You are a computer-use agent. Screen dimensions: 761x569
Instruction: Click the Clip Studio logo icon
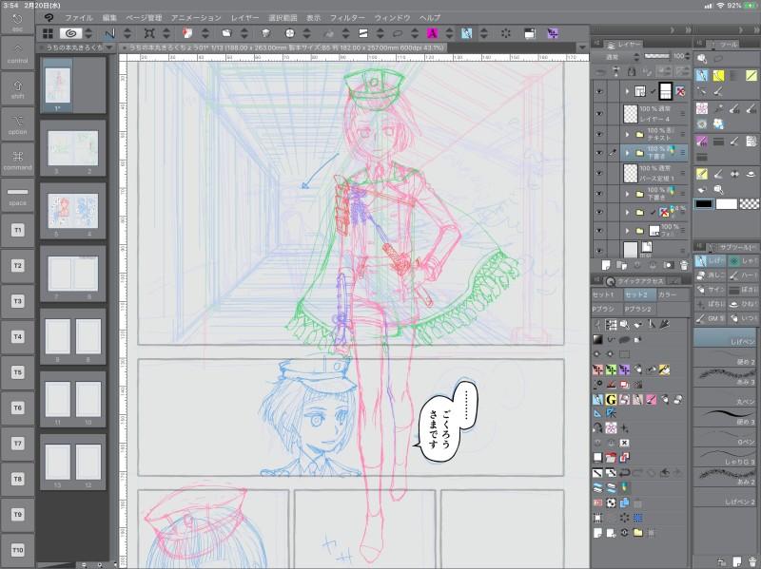pyautogui.click(x=49, y=18)
